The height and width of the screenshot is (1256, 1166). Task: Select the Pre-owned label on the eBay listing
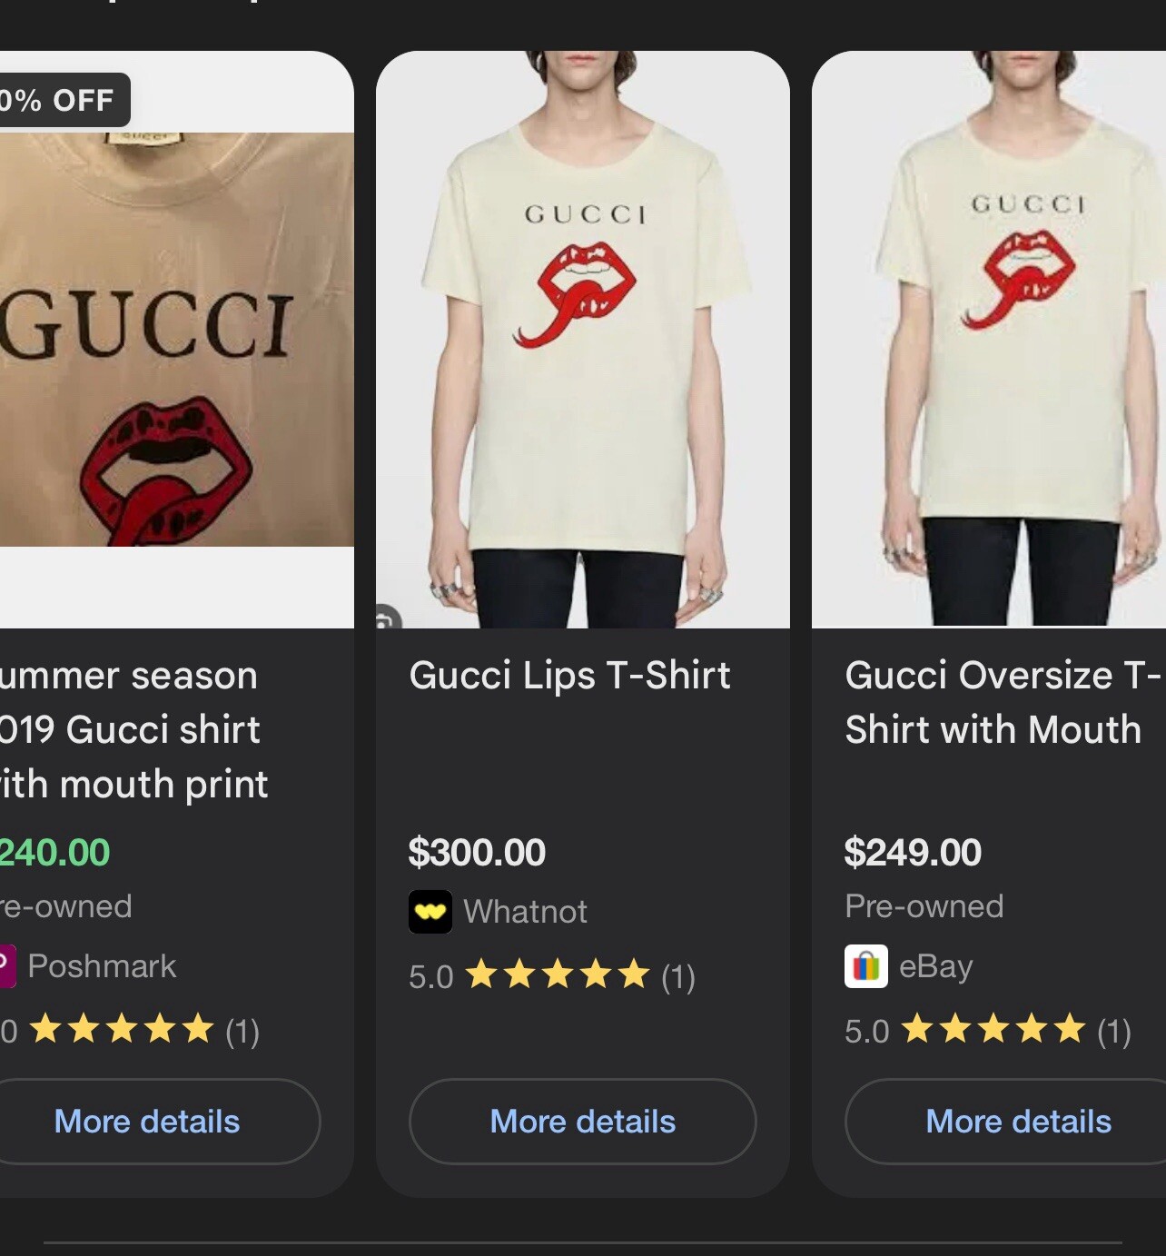coord(924,905)
